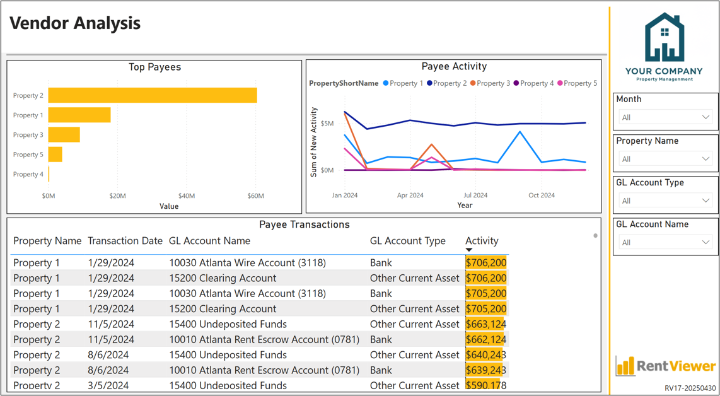Viewport: 720px width, 396px height.
Task: Click the Property 3 bar in Top Payees
Action: 64,134
